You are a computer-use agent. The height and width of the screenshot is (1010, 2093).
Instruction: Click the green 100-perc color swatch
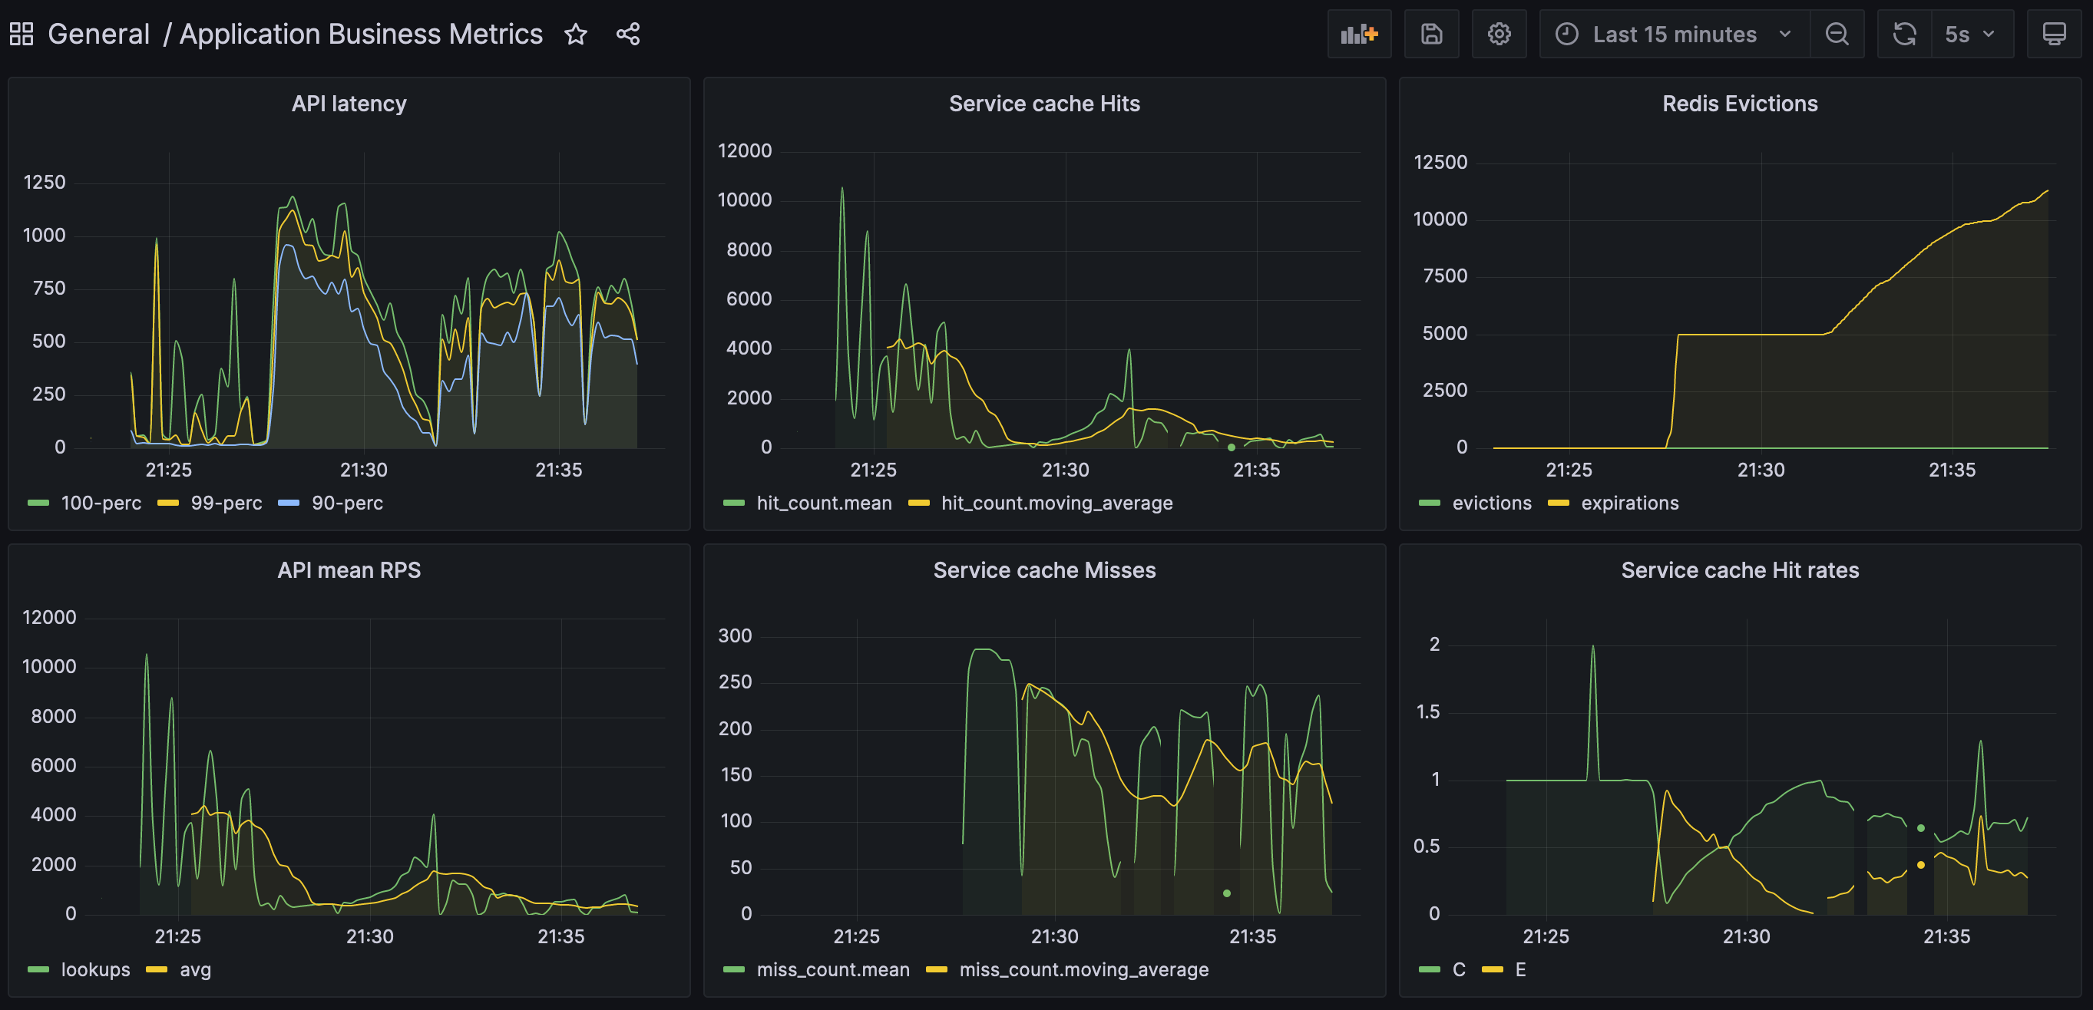38,503
